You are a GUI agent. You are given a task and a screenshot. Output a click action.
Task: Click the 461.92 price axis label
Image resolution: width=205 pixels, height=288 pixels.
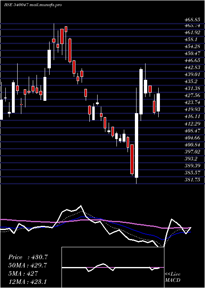(192, 33)
